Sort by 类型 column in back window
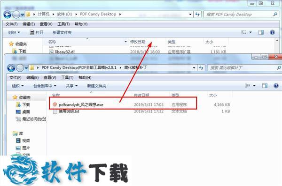The width and height of the screenshot is (282, 186). (x=172, y=42)
